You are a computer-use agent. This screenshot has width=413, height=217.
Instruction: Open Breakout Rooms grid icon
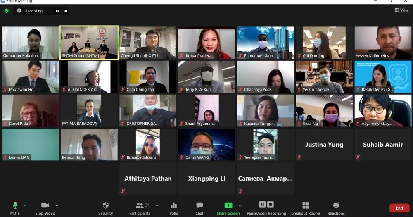tap(306, 205)
